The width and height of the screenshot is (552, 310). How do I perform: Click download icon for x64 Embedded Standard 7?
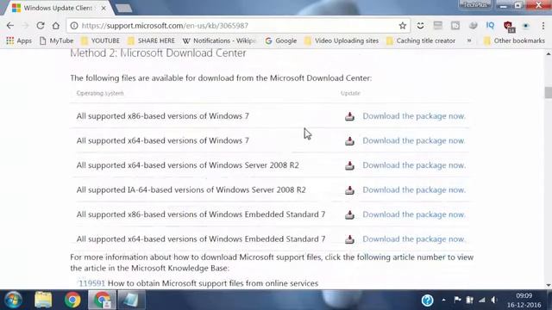click(x=349, y=239)
